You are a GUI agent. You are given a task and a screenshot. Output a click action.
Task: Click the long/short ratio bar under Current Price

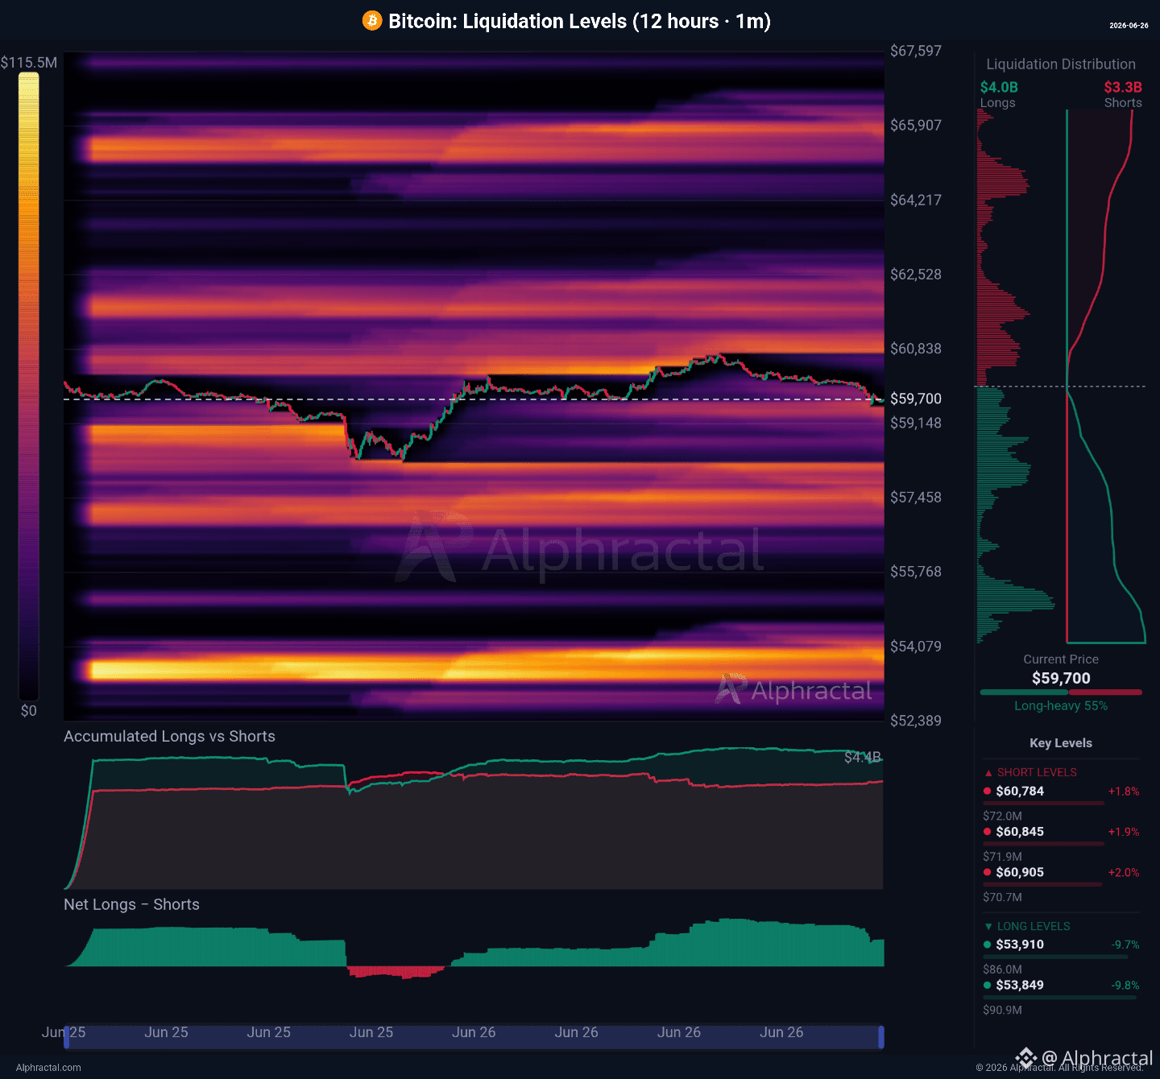click(1061, 692)
